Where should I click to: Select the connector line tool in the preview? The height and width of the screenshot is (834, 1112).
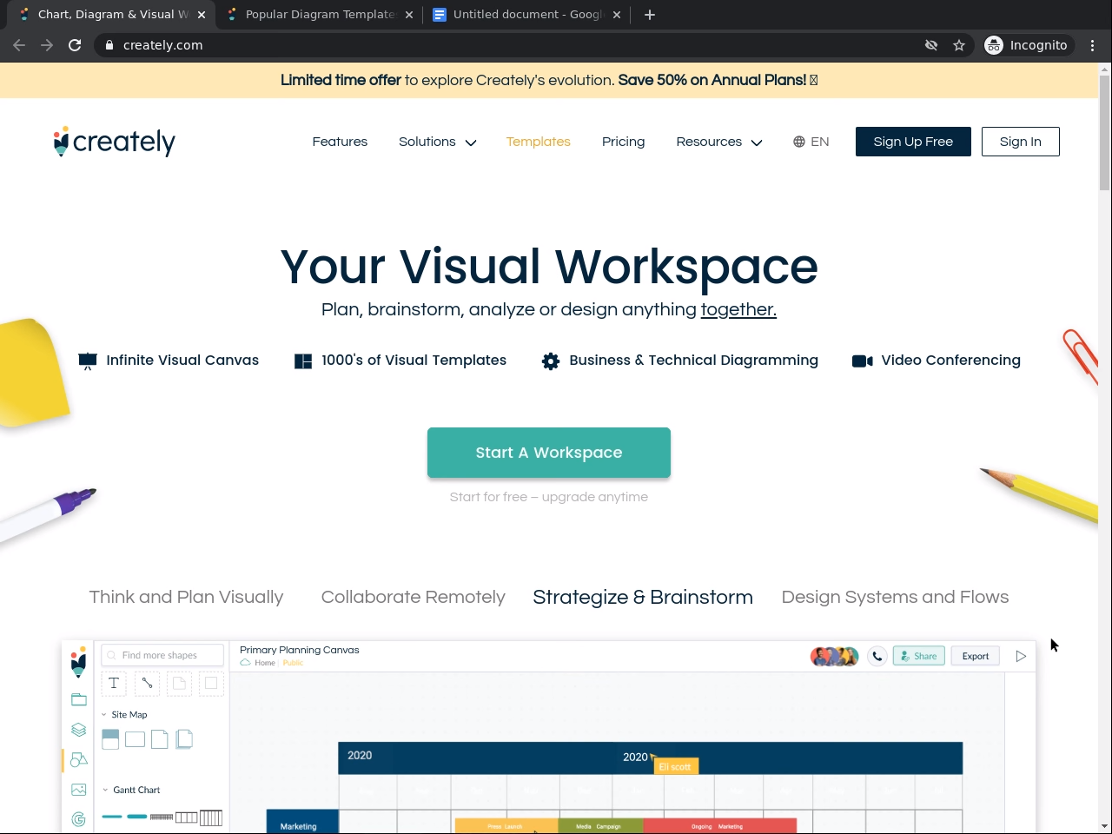[x=147, y=684]
